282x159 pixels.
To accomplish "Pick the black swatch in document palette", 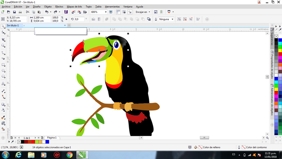I will coord(22,142).
